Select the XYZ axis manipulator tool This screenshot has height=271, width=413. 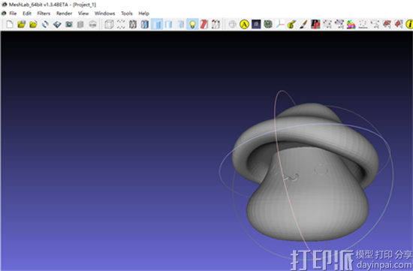coord(280,25)
